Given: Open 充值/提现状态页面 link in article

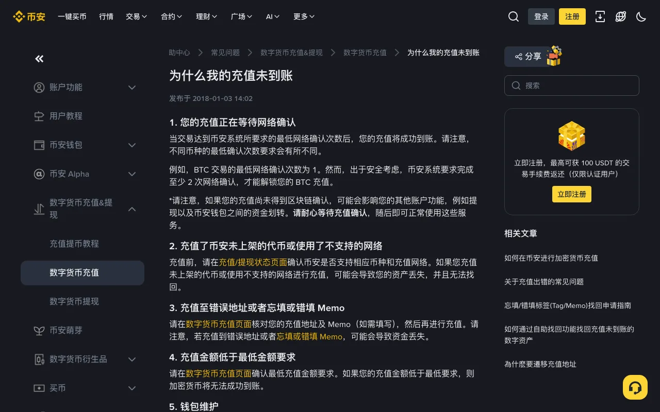Looking at the screenshot, I should pos(253,262).
